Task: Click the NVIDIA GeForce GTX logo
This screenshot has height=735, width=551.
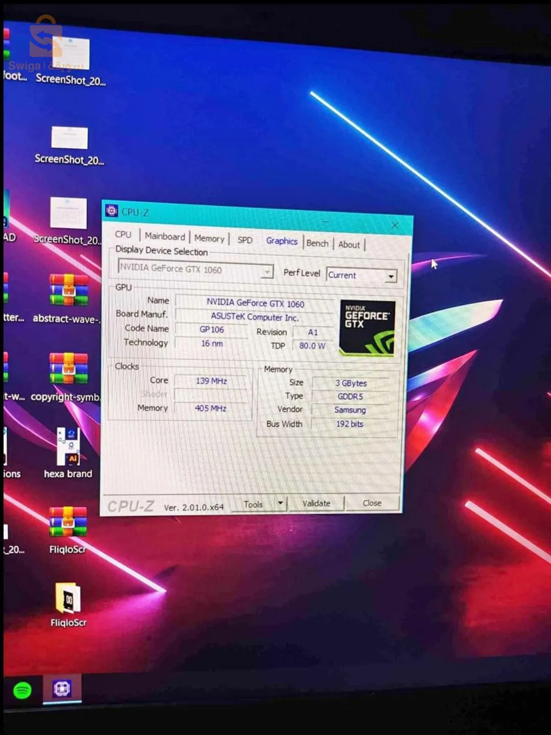Action: coord(367,327)
